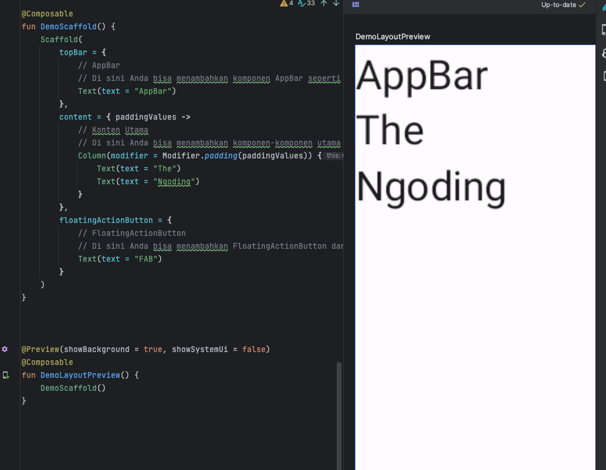Click the purple gear gutter icon beside @Preview
The image size is (606, 470).
[x=5, y=349]
